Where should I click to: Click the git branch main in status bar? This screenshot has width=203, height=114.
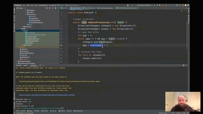(x=184, y=113)
